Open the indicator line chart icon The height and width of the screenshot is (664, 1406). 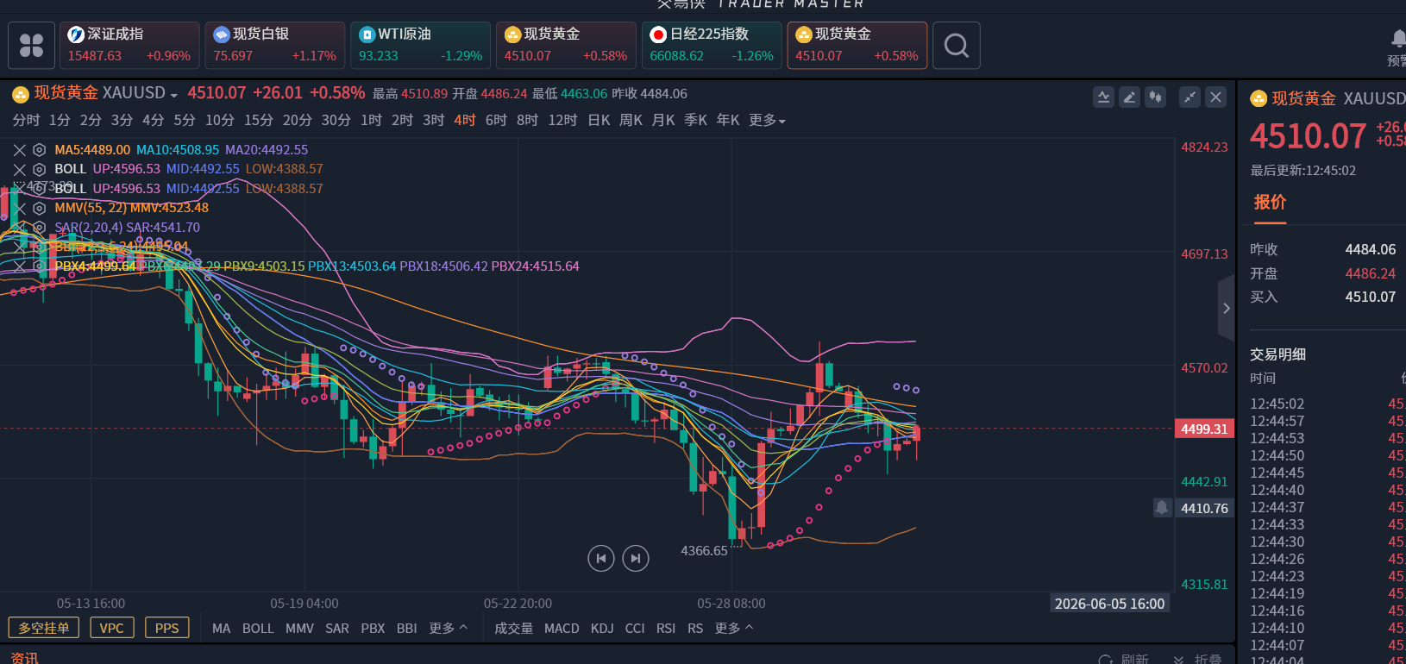tap(1103, 97)
